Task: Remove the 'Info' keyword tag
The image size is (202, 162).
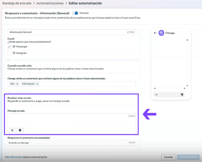Action: point(17,84)
